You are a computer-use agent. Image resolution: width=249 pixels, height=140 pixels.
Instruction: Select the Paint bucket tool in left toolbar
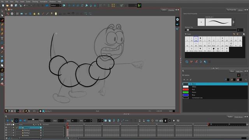tap(2, 47)
